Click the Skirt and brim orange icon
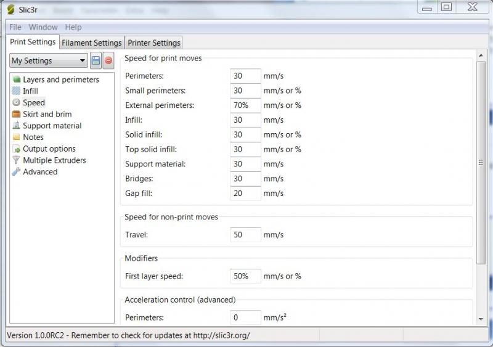The width and height of the screenshot is (493, 347). (17, 114)
